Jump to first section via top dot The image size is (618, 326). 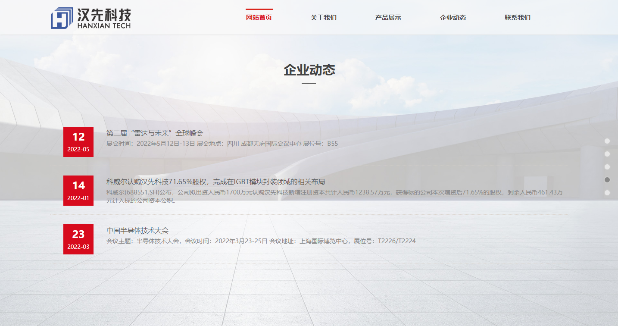(x=607, y=141)
